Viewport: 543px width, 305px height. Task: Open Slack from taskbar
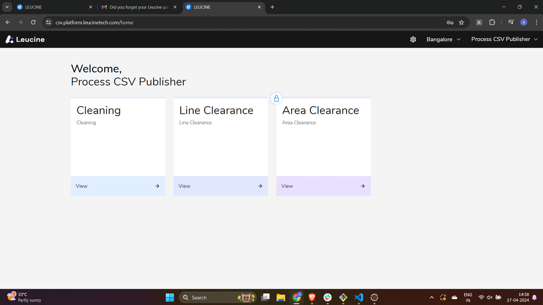[328, 297]
